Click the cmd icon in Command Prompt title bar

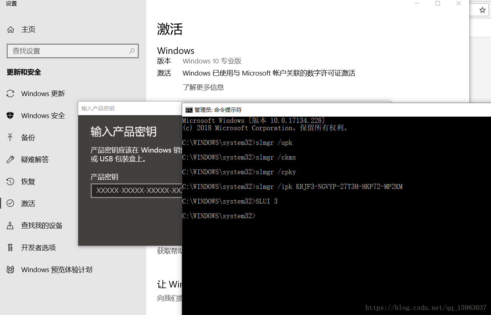pos(189,110)
